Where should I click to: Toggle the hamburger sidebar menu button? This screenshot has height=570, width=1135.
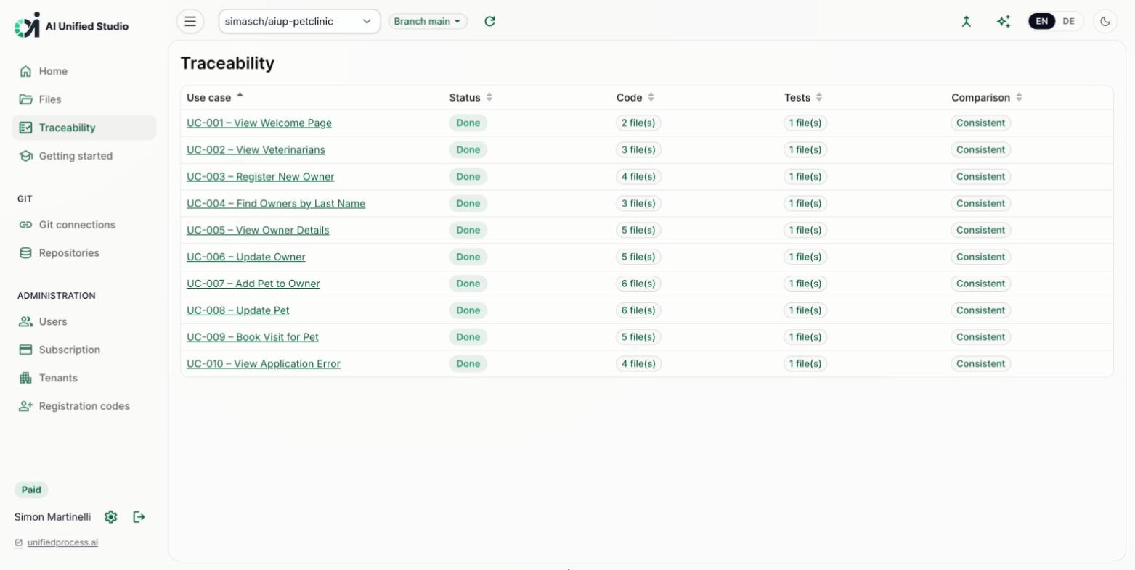pyautogui.click(x=190, y=22)
